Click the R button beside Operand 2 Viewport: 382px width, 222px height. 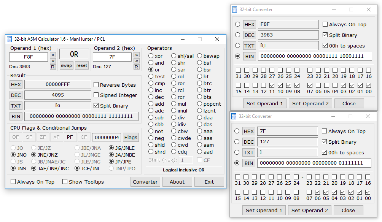point(136,67)
